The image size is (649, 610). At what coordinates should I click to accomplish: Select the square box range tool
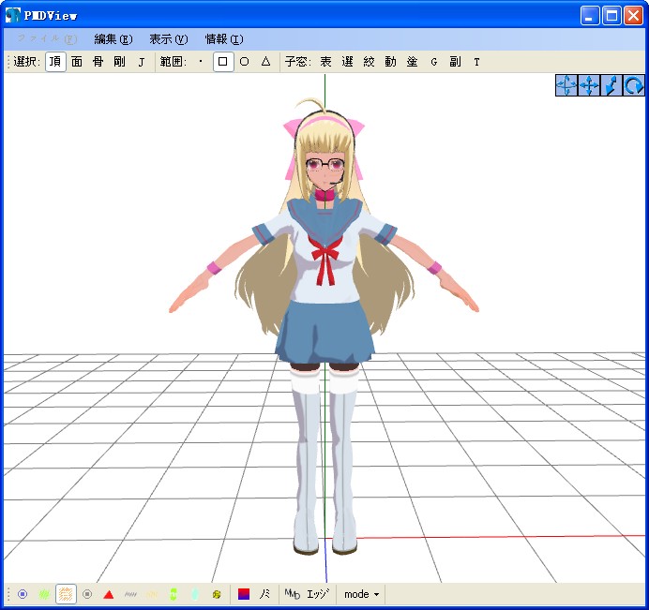point(222,62)
